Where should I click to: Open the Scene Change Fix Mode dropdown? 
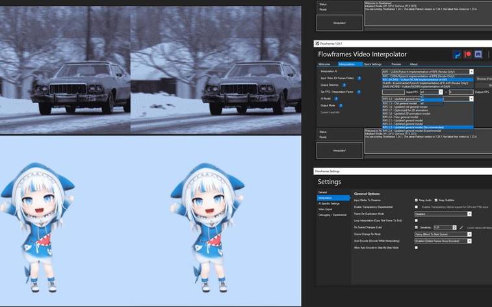pos(443,234)
